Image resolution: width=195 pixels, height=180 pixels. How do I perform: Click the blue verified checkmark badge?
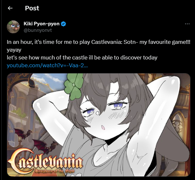tap(63, 24)
